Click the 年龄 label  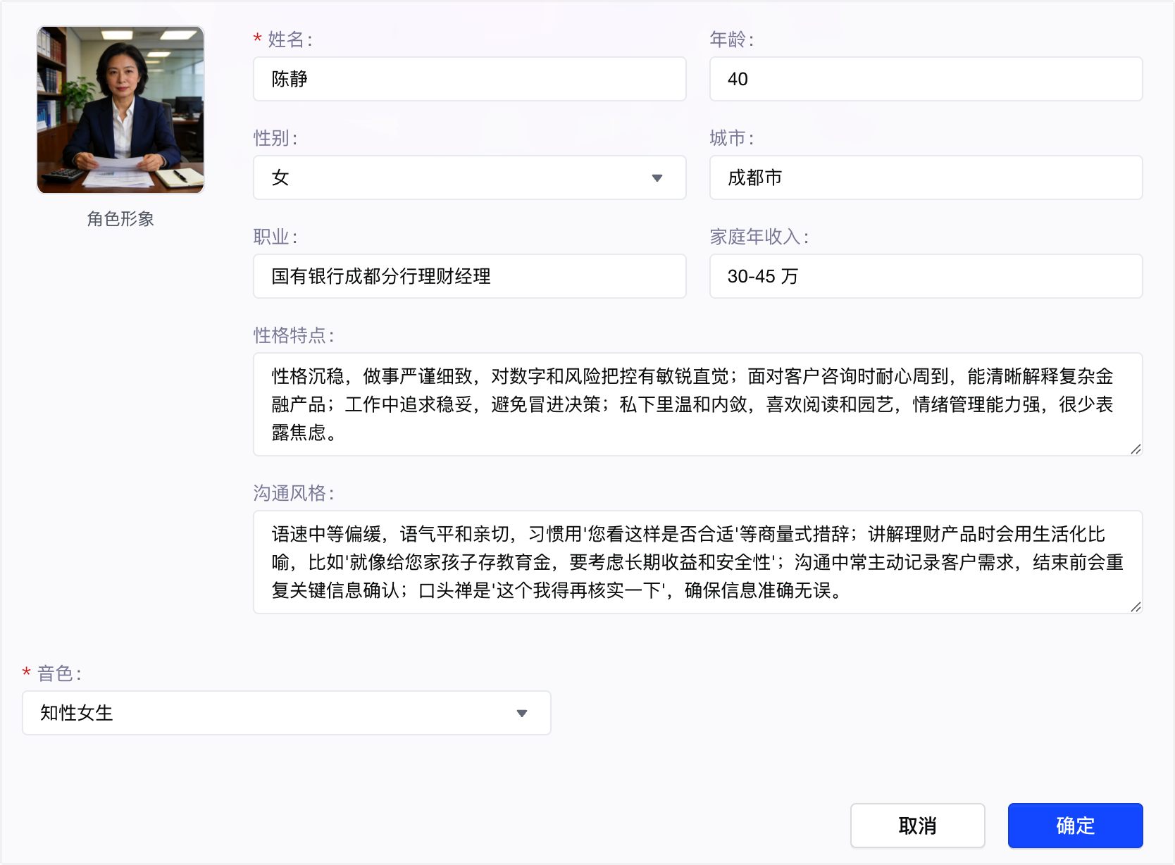point(731,39)
